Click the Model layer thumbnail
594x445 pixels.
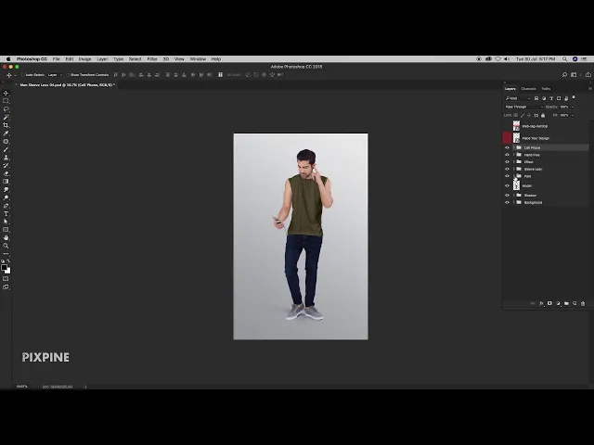point(517,185)
